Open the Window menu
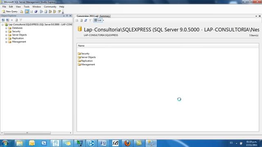The width and height of the screenshot is (262, 147). click(x=36, y=7)
